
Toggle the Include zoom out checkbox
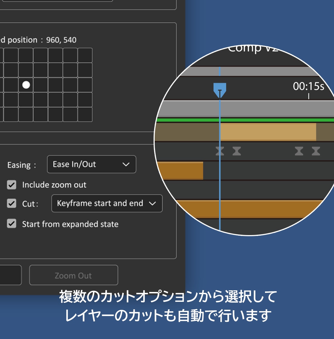coord(11,185)
